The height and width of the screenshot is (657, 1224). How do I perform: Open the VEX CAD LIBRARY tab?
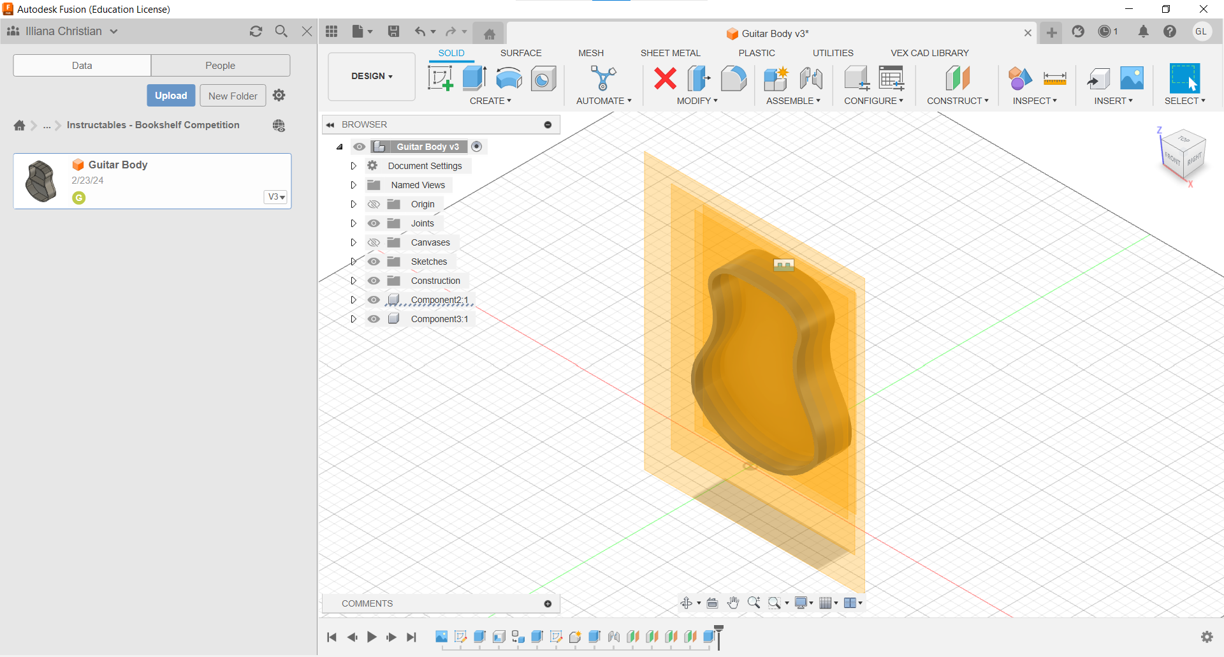[929, 53]
